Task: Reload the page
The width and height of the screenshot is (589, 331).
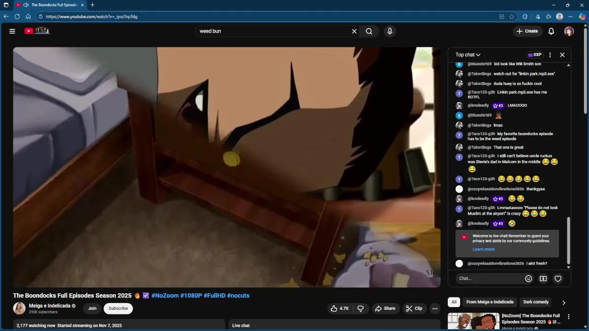Action: [x=17, y=17]
